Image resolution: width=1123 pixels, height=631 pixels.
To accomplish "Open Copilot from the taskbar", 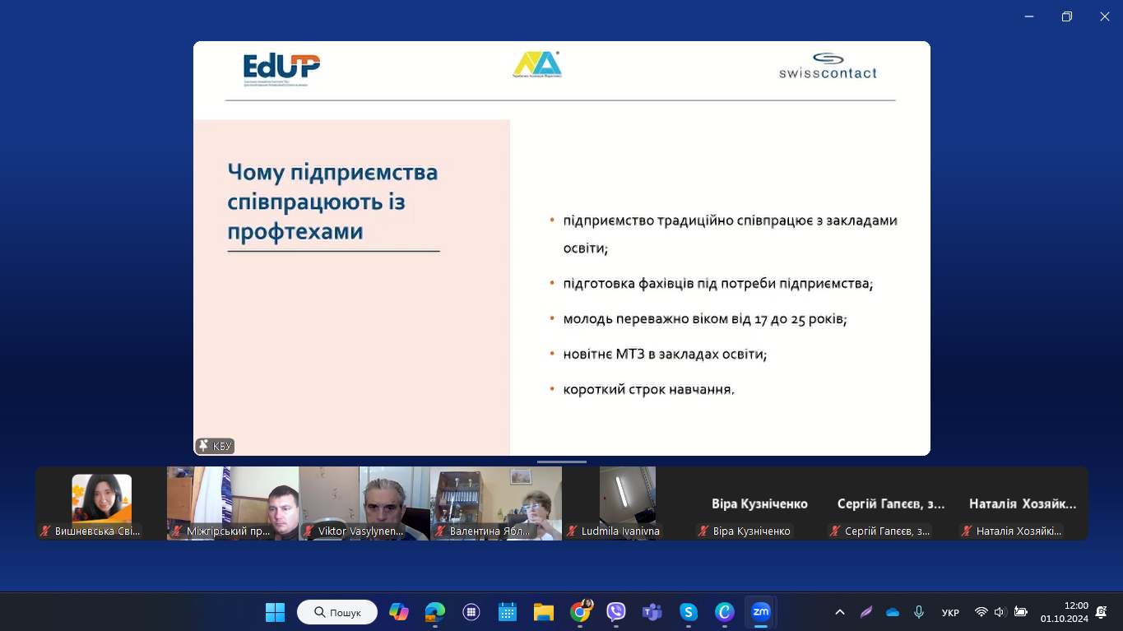I will [x=399, y=612].
